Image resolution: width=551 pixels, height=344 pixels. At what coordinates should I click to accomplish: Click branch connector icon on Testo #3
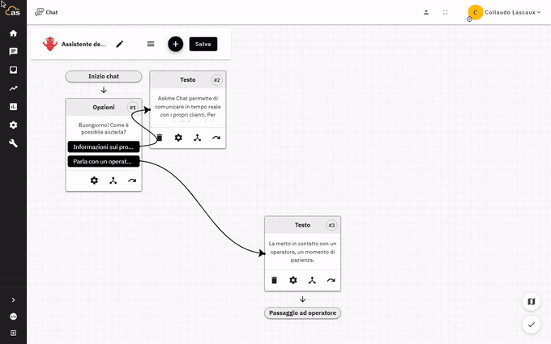(x=313, y=280)
